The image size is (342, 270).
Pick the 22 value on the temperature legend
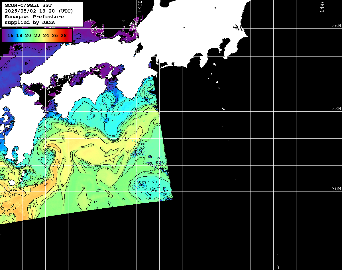37,36
